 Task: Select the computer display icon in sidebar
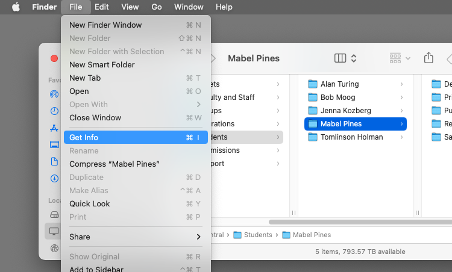(54, 231)
